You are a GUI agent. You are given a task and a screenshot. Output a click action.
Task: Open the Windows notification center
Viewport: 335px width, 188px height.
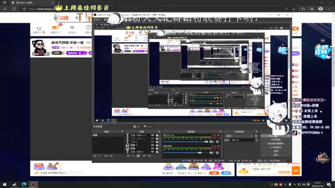(329, 185)
